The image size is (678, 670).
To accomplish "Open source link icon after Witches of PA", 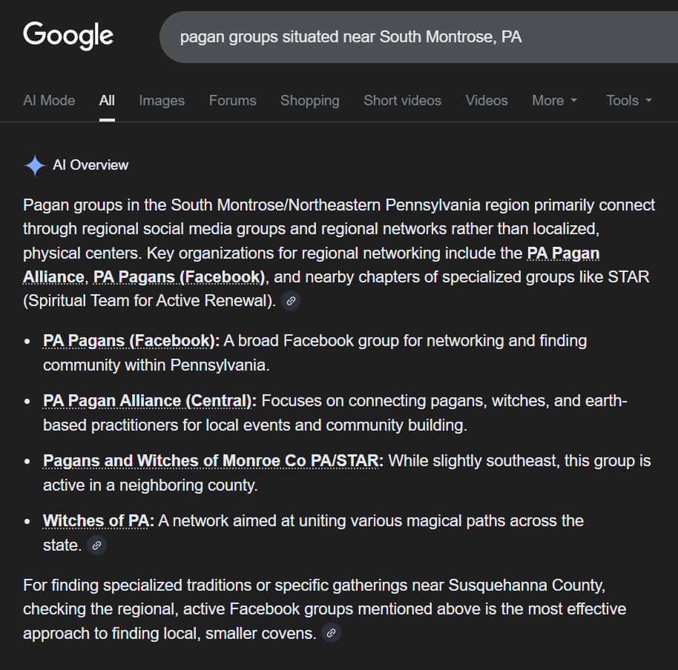I will point(96,545).
